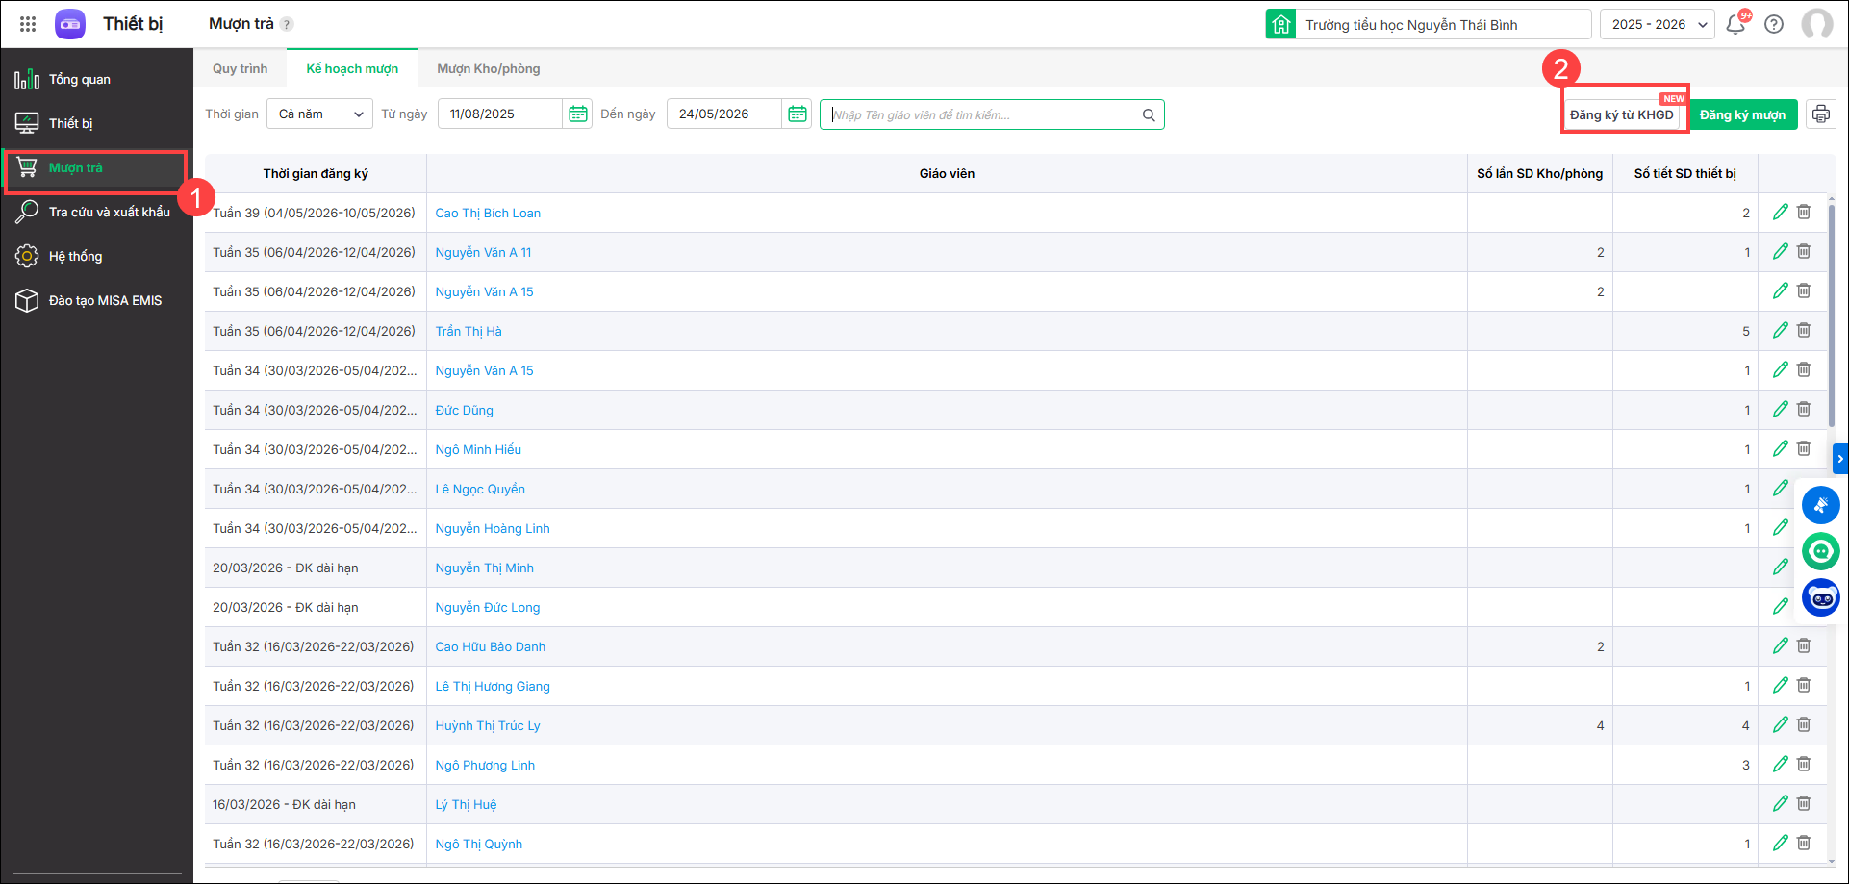Click the 'Đăng ký từ KHGD' button

pos(1621,115)
